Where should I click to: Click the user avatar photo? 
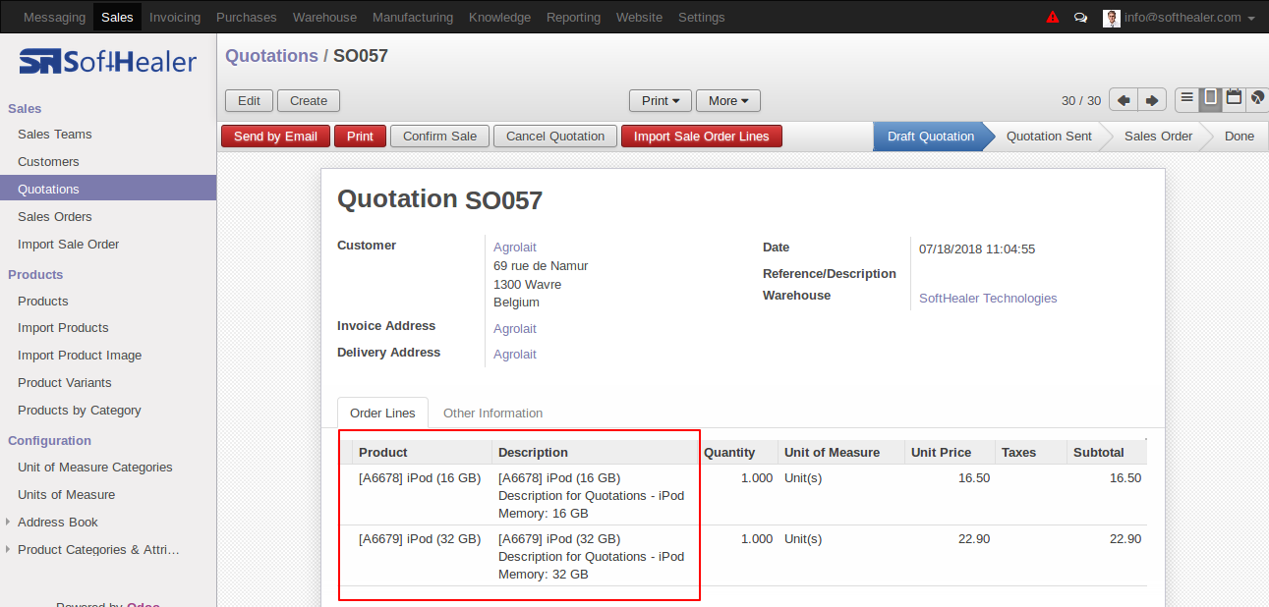coord(1112,18)
